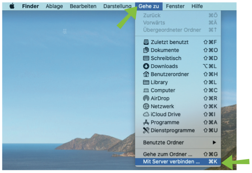The width and height of the screenshot is (252, 173).
Task: Open Netzwerk entry
Action: tap(178, 106)
